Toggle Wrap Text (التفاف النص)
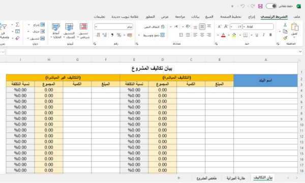Viewport: 305px width, 183px height. click(154, 26)
